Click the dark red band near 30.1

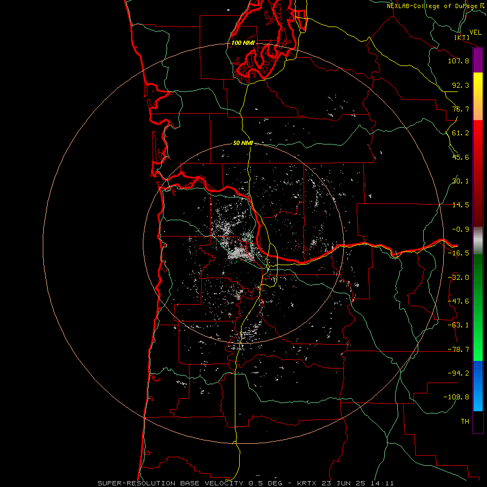(x=478, y=181)
